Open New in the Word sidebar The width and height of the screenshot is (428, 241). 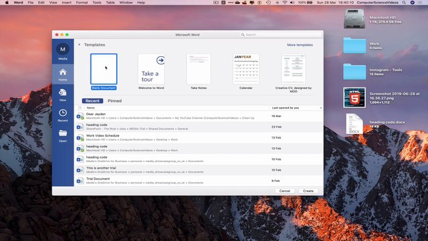click(x=63, y=95)
